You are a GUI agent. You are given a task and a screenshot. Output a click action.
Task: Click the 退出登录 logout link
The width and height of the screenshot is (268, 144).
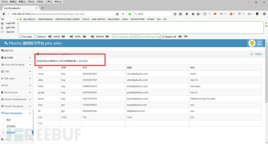(x=83, y=61)
